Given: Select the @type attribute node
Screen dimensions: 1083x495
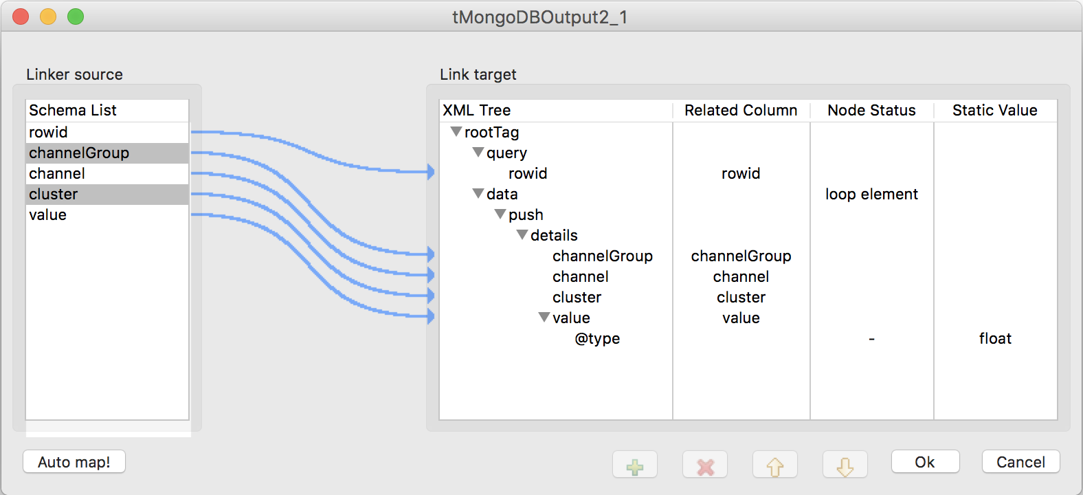Looking at the screenshot, I should (597, 338).
